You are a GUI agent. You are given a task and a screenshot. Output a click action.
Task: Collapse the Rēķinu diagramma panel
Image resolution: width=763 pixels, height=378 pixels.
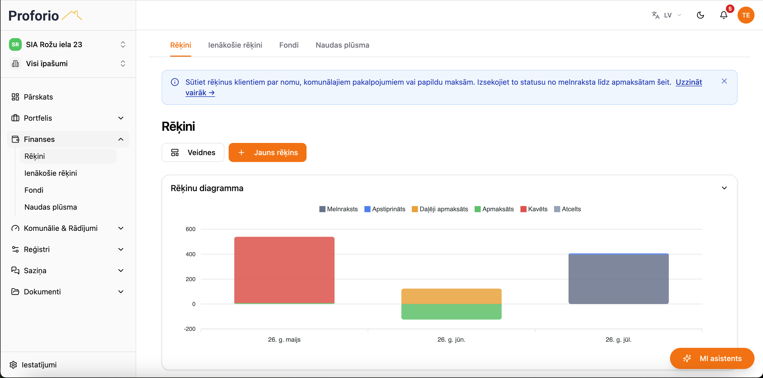pyautogui.click(x=724, y=188)
